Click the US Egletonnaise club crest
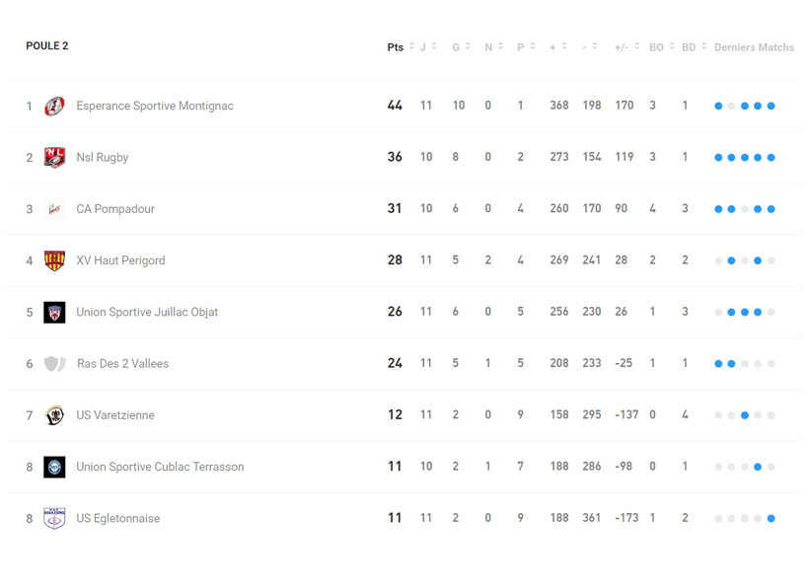This screenshot has height=587, width=811. [x=54, y=518]
